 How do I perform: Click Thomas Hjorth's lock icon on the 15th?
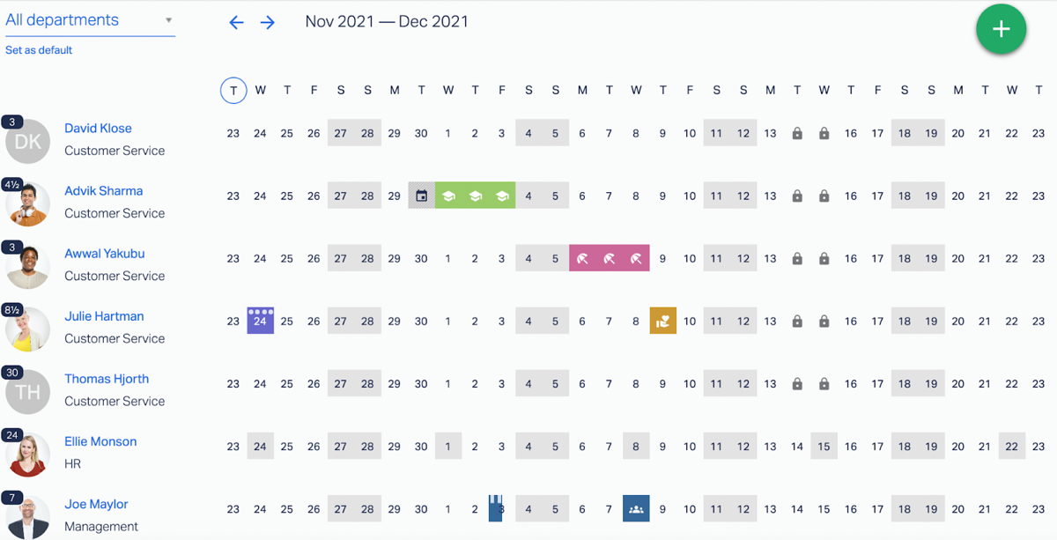point(824,383)
